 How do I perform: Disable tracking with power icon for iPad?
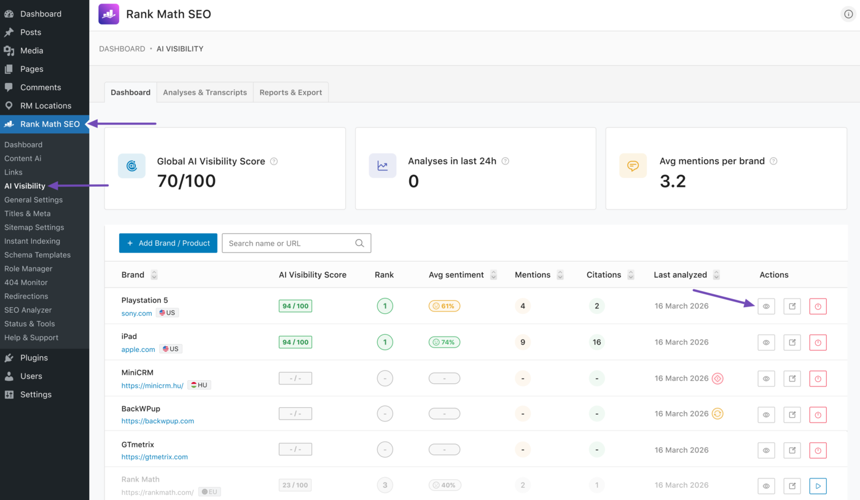818,342
